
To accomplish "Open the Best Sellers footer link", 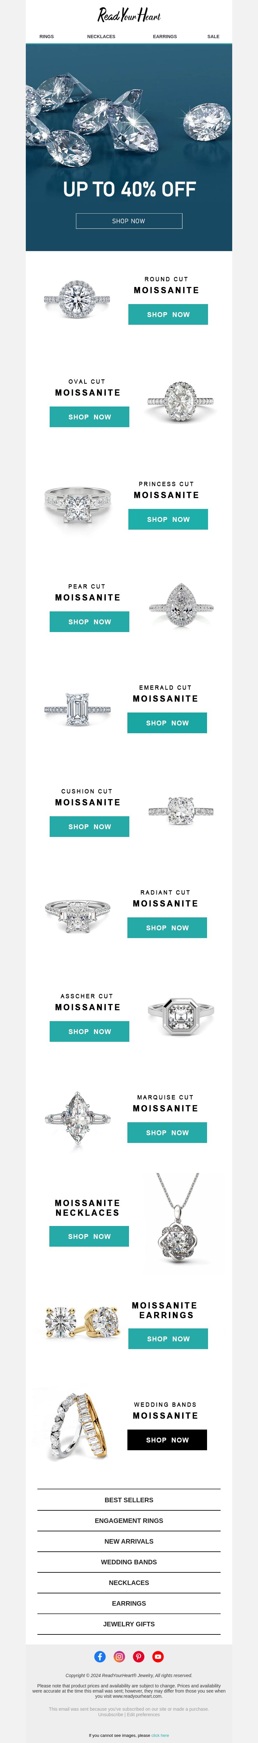I will point(129,1499).
